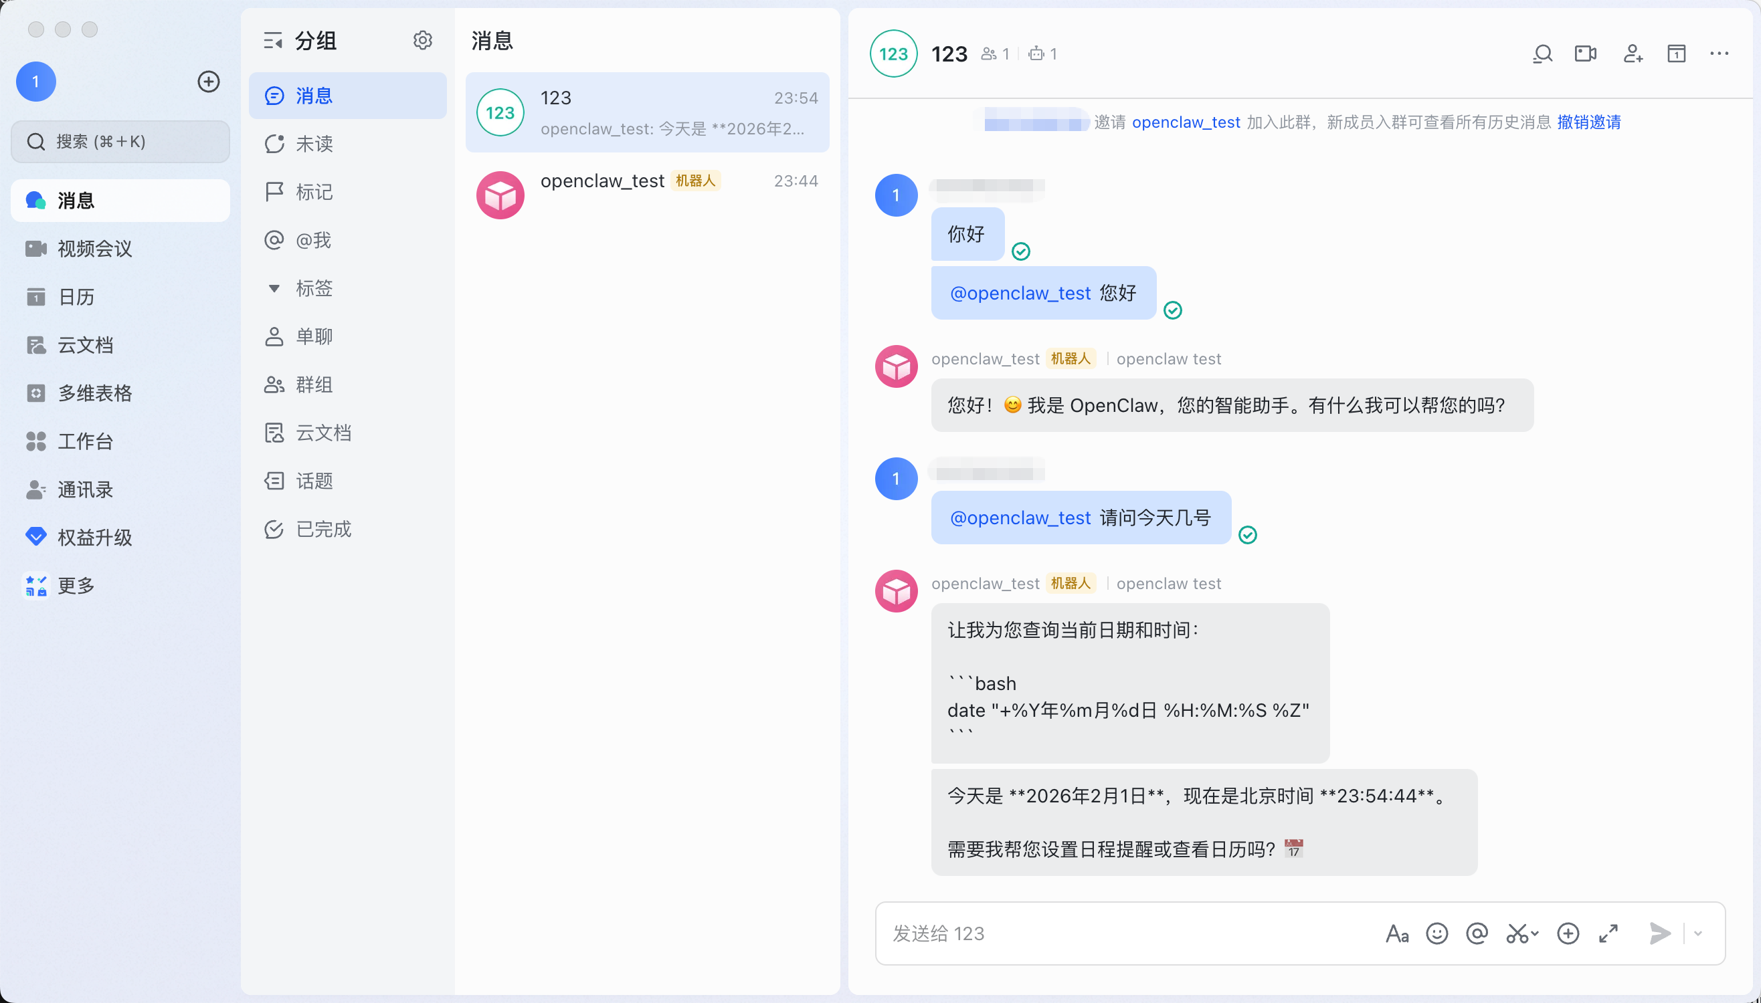Screen dimensions: 1761x1003
Task: Open the settings gear beside 分组
Action: click(x=422, y=40)
